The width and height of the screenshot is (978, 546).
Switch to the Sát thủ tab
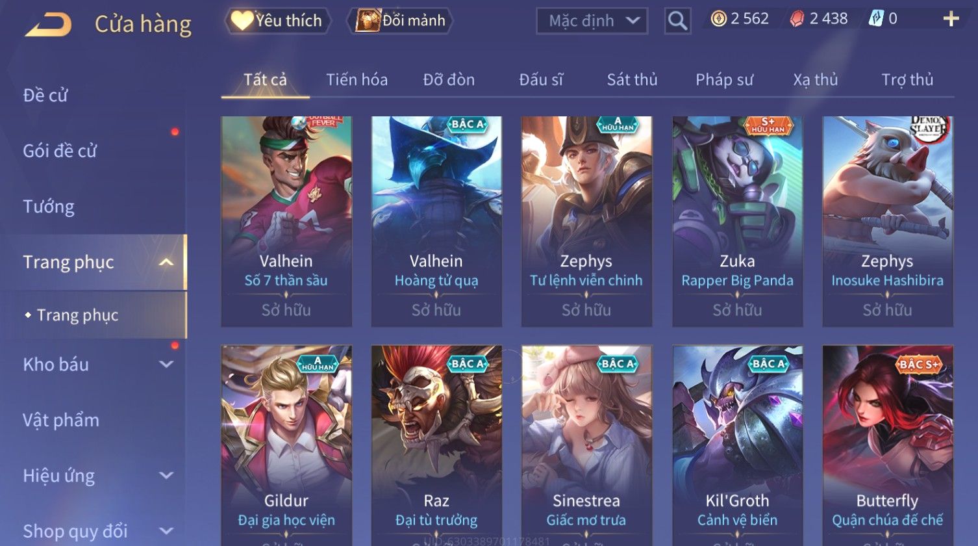pos(632,80)
